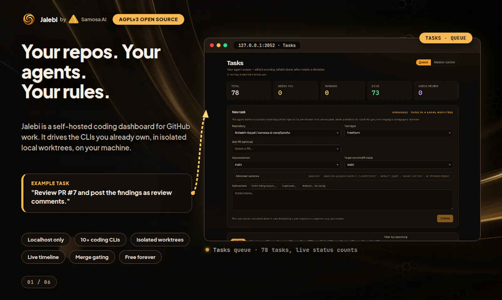Screen dimensions: 502x300
Task: Click the Jalebi brand name
Action: click(x=49, y=19)
